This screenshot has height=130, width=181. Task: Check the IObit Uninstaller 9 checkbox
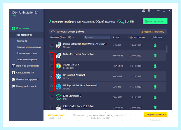[52, 97]
